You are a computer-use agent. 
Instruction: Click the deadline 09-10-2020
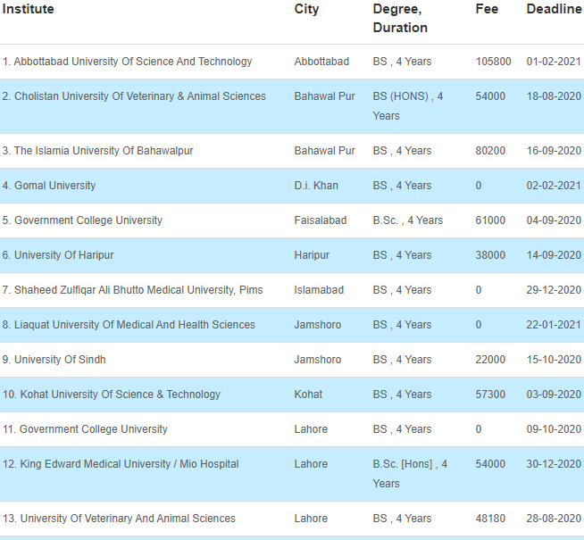tap(554, 429)
